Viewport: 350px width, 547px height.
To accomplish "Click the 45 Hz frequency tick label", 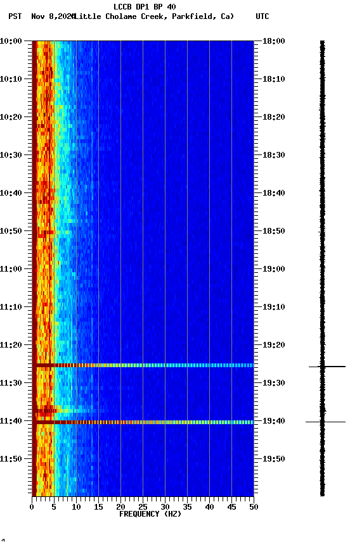I will coord(231,507).
